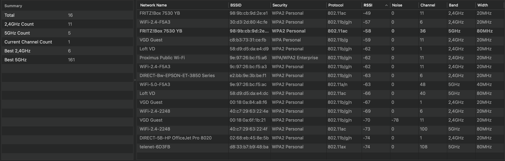Select DIRECT-Bw-EPSON-ET-3850 Series row

click(x=321, y=75)
